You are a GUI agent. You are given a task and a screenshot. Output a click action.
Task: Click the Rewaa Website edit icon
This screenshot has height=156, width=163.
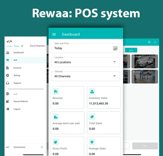(8, 101)
